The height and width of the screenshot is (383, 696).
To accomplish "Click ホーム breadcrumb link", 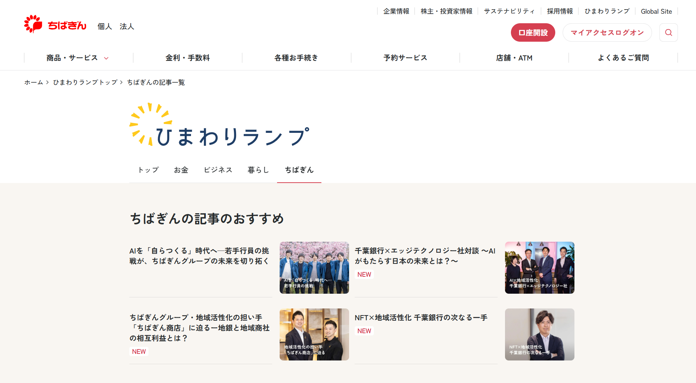I will 34,82.
